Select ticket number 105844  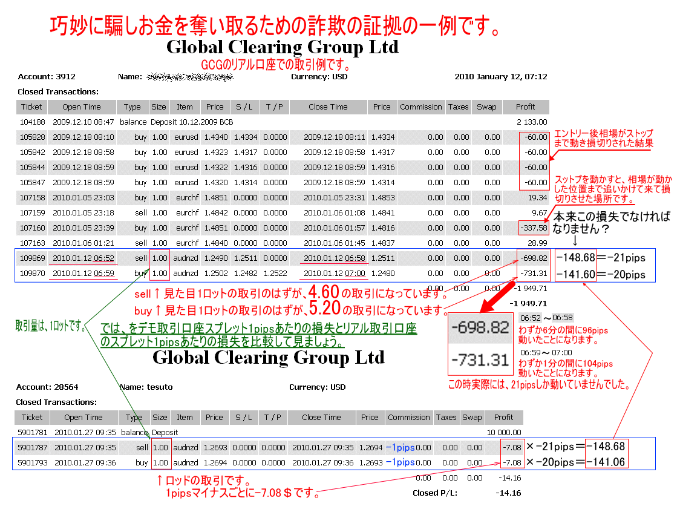tap(33, 168)
